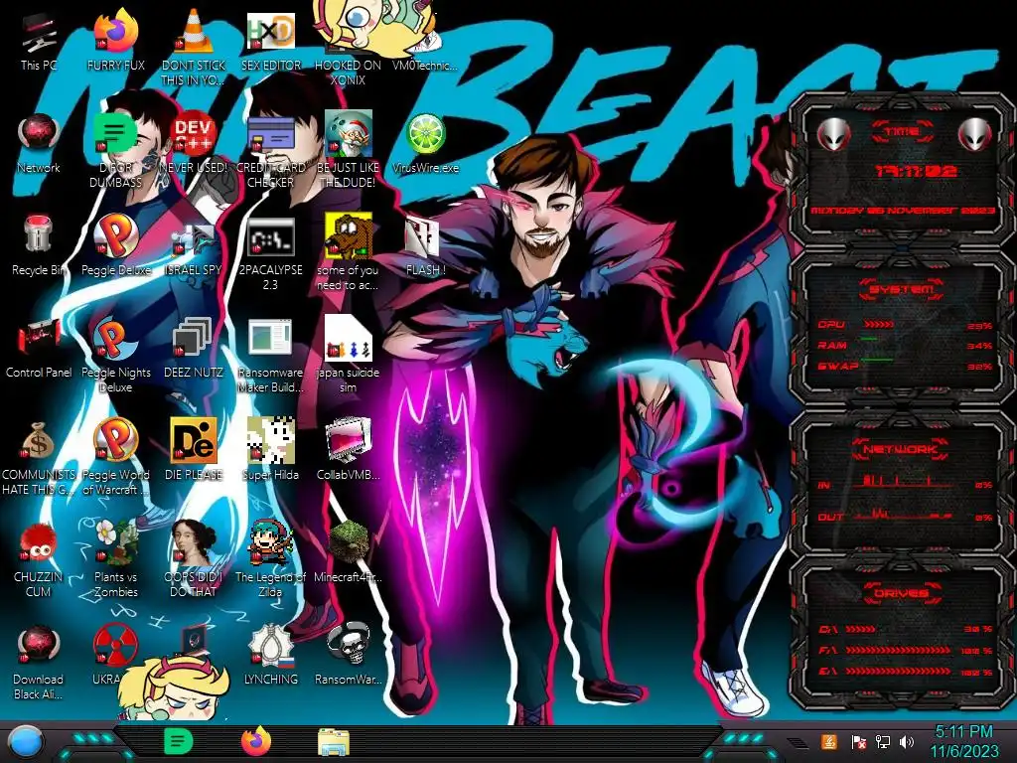Click the DRIVES header in the widget
1017x763 pixels.
901,593
